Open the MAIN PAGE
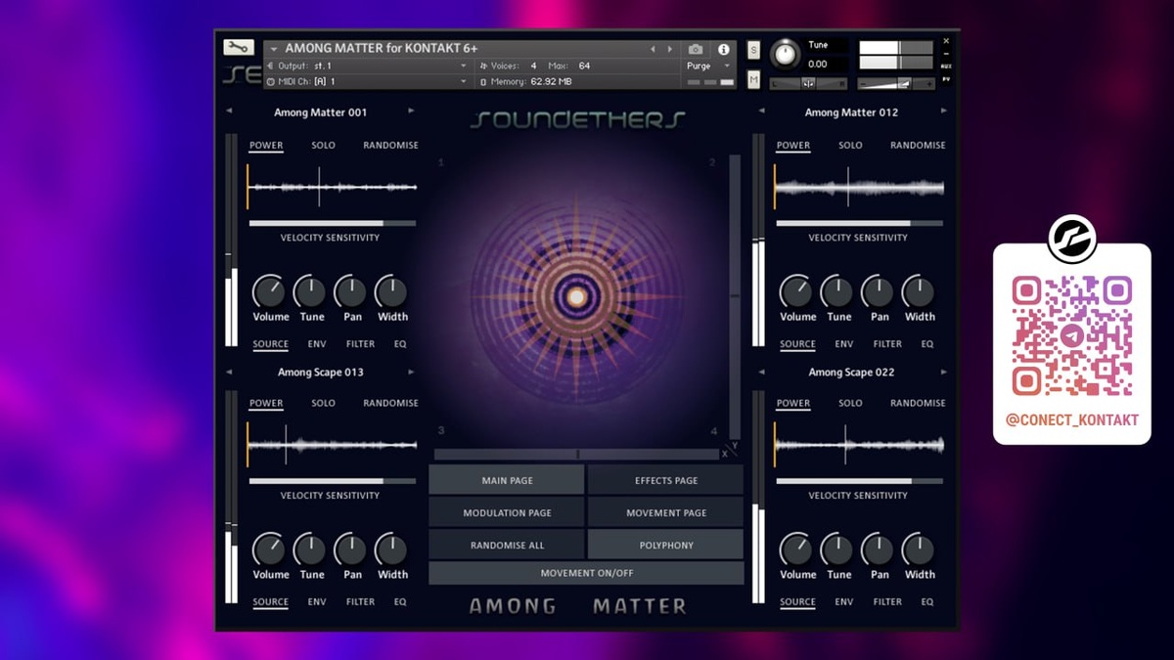Viewport: 1174px width, 660px height. tap(507, 480)
